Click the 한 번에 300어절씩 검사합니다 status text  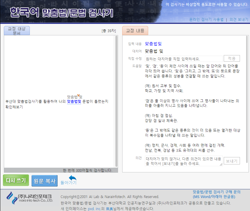coord(88,170)
